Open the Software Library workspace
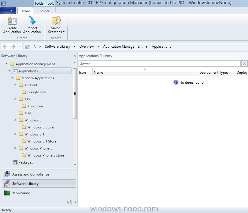 39,184
